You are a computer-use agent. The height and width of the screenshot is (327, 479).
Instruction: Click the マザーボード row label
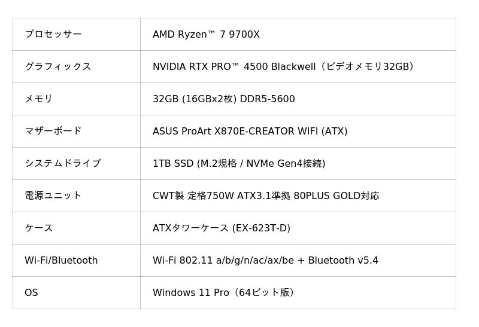pos(53,132)
